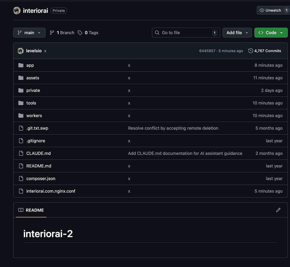The image size is (290, 267).
Task: Open the main branch dropdown
Action: [x=29, y=33]
